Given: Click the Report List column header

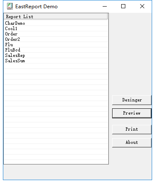Looking at the screenshot, I should pyautogui.click(x=56, y=16).
